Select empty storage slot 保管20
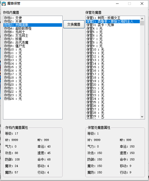This screenshot has width=149, height=181. click(x=113, y=85)
